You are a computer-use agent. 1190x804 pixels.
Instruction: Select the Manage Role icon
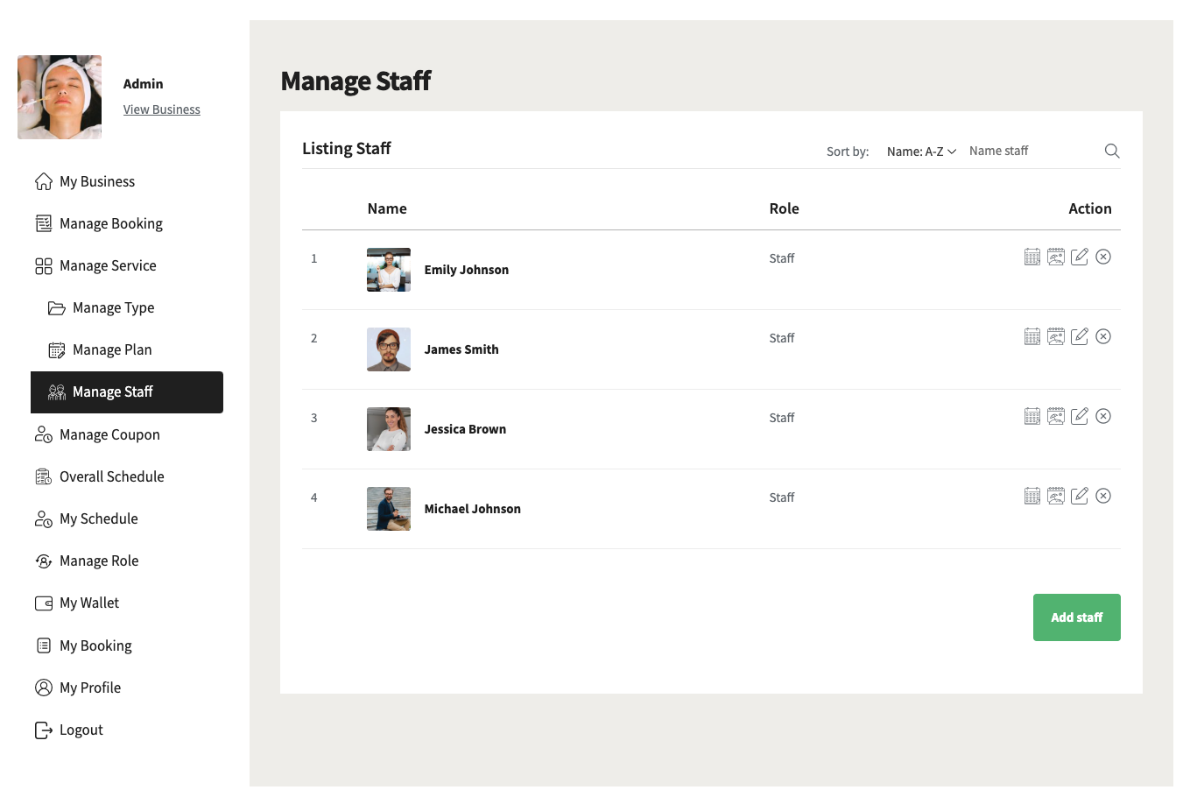click(44, 561)
